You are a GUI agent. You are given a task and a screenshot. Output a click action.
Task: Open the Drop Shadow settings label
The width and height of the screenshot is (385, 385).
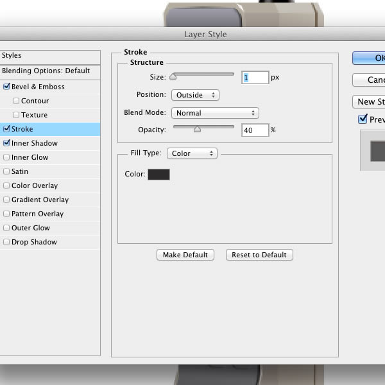point(34,242)
